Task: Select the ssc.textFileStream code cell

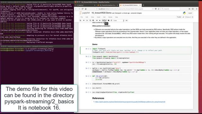Action: coord(141,70)
